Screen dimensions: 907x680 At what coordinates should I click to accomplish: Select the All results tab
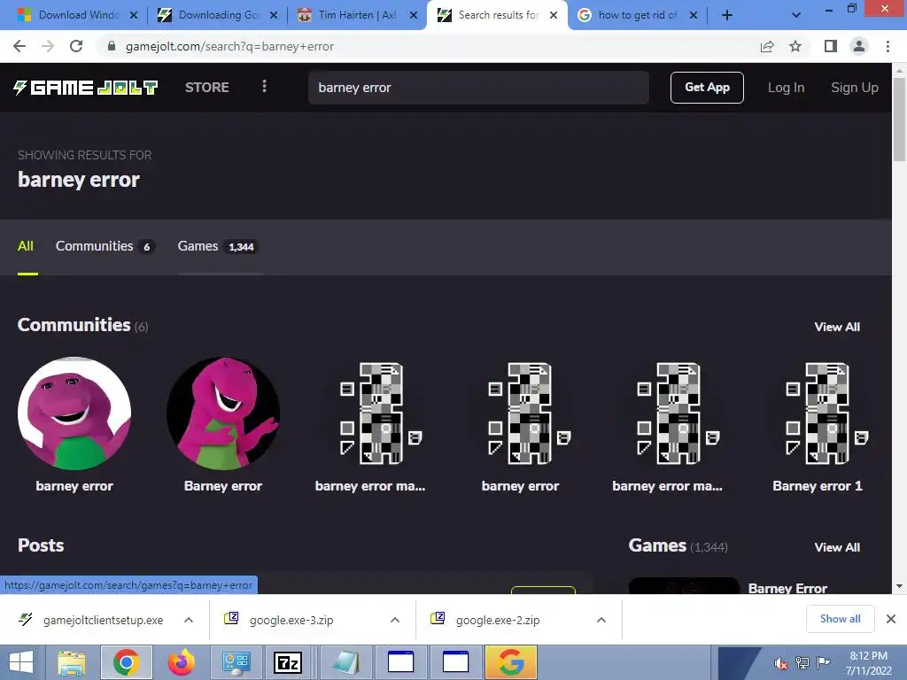[26, 246]
